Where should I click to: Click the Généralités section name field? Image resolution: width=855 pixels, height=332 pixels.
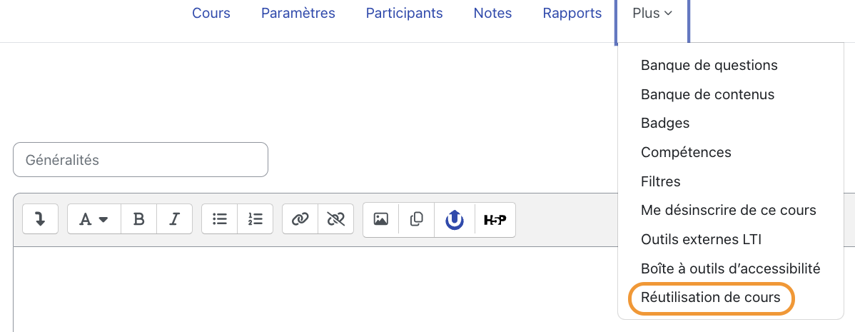click(x=141, y=160)
